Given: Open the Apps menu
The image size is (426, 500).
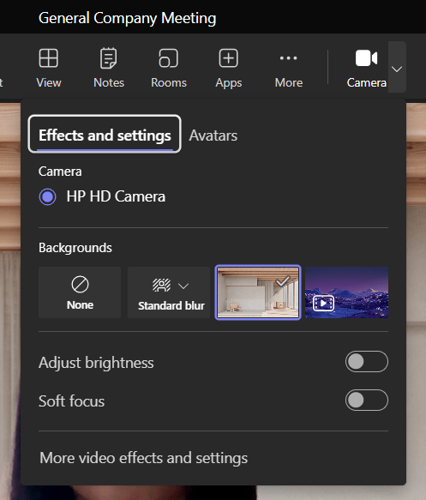Looking at the screenshot, I should click(x=229, y=68).
